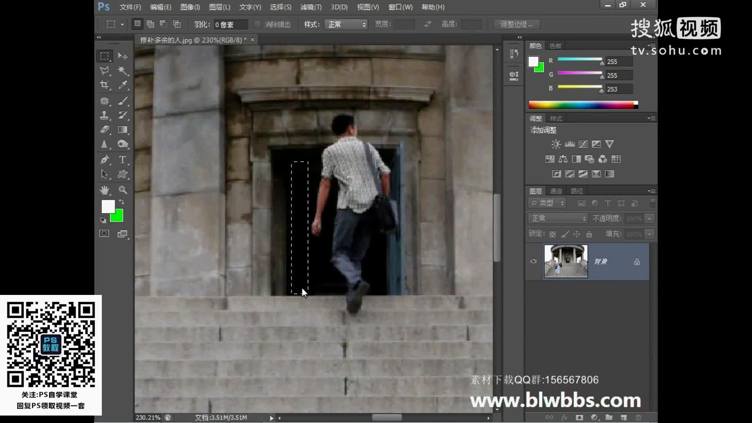Click the 羽化 feather input field
The image size is (752, 423).
click(231, 25)
